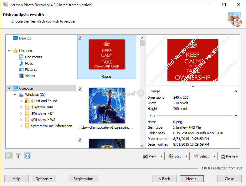The width and height of the screenshot is (246, 186).
Task: Click the Close button at bottom
Action: coord(229,179)
